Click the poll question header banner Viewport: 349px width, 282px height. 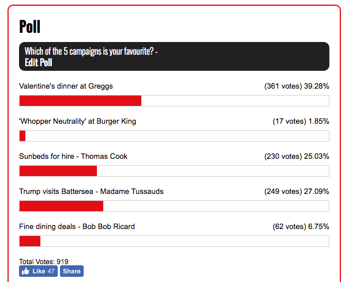coord(174,56)
